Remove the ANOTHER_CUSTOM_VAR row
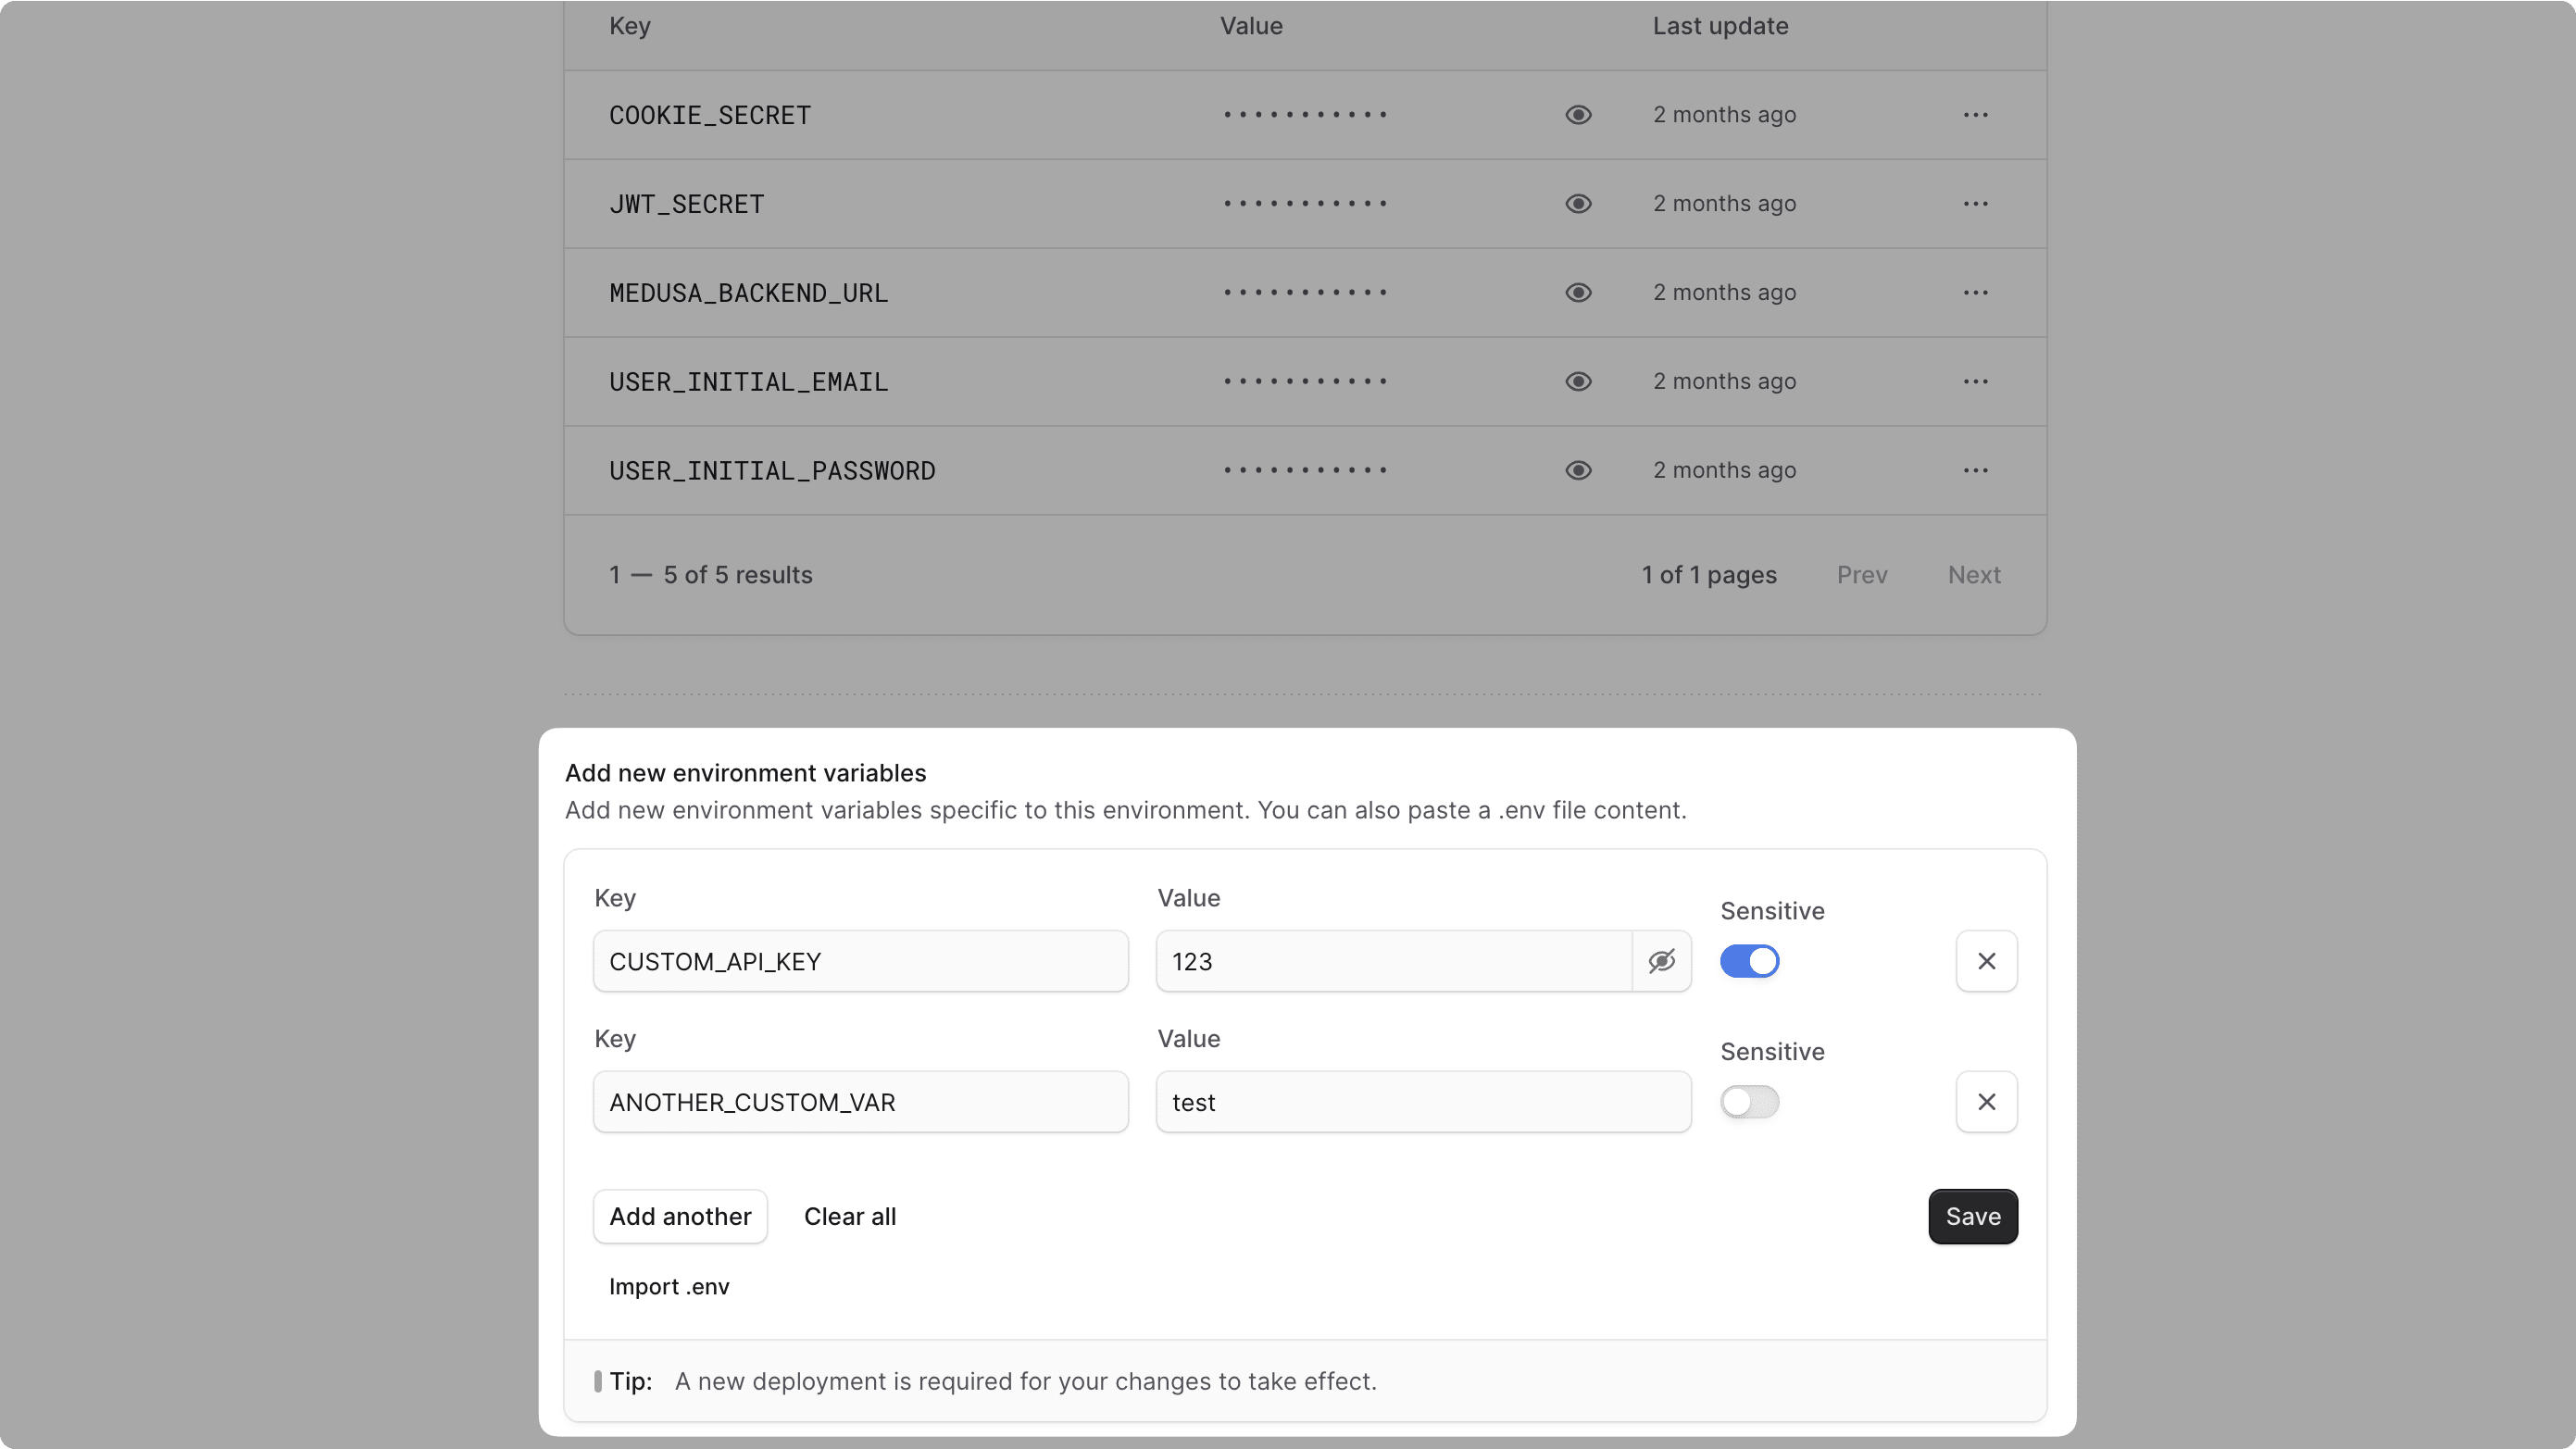Screen dimensions: 2576x1449 1986,1101
